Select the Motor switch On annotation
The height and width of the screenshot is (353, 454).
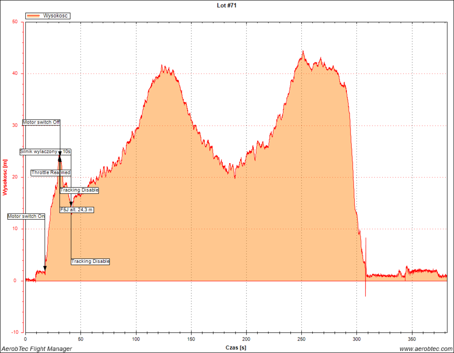tap(26, 216)
